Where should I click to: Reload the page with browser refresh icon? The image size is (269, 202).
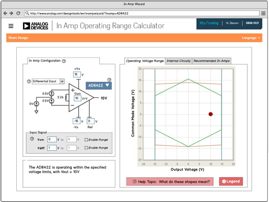tap(19, 13)
